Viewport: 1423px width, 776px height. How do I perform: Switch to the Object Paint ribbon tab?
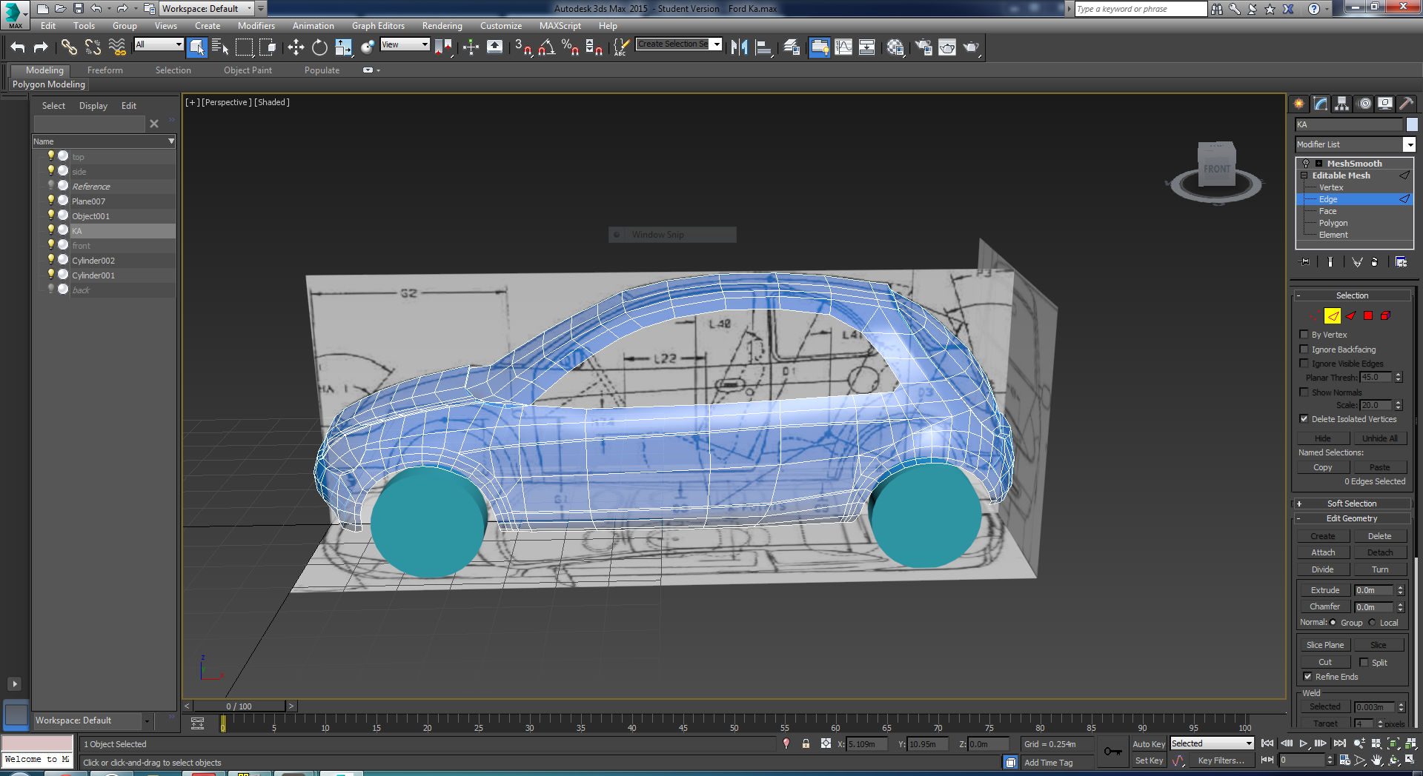click(x=248, y=70)
